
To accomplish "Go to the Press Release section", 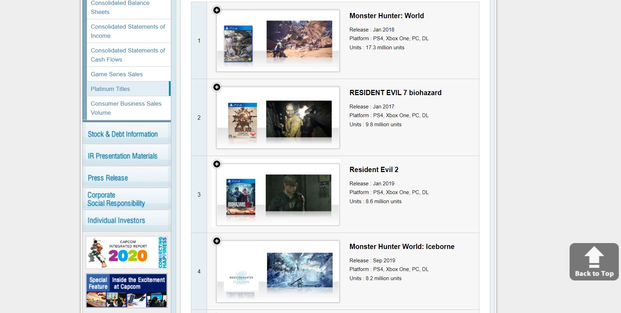I will pyautogui.click(x=127, y=177).
